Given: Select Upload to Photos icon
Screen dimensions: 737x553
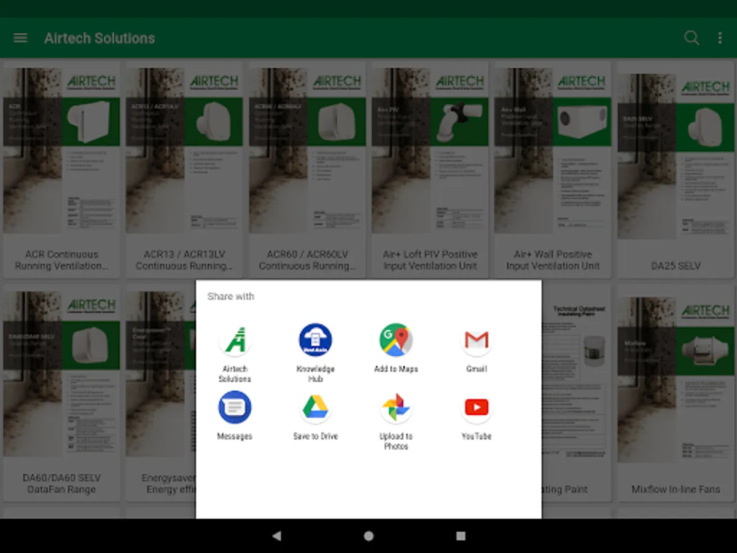Looking at the screenshot, I should click(x=396, y=407).
